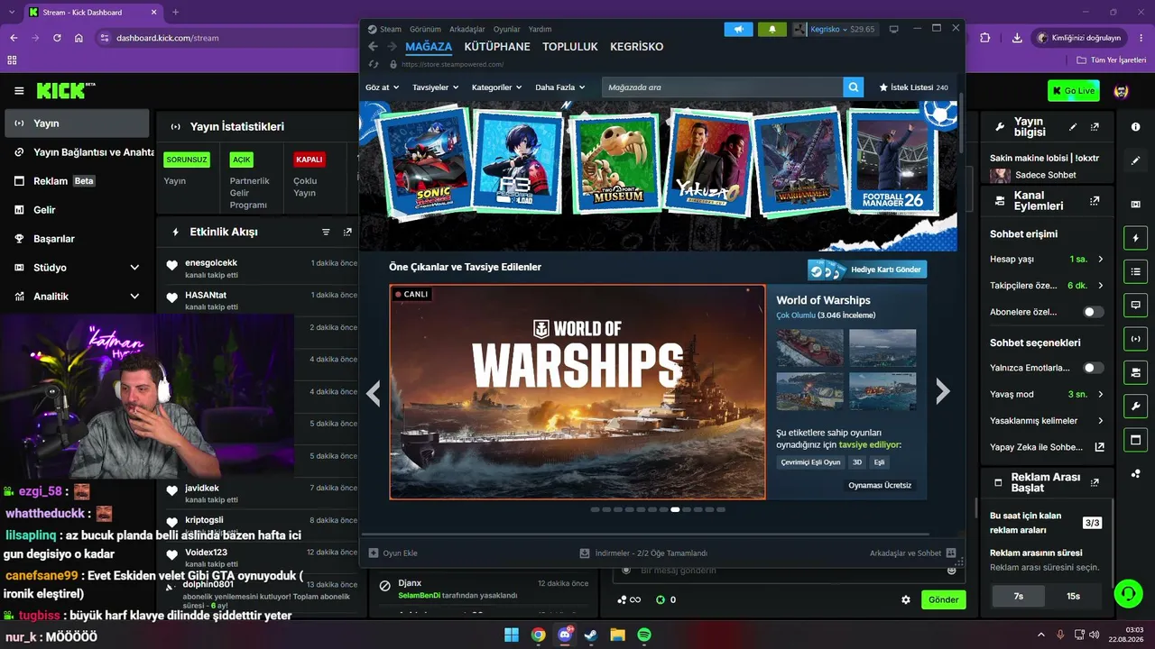The image size is (1155, 649).
Task: Toggle Yalnızca Emotlarla chat switch
Action: (x=1094, y=368)
